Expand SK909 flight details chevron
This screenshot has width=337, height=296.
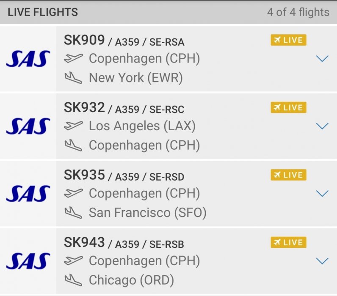click(322, 59)
